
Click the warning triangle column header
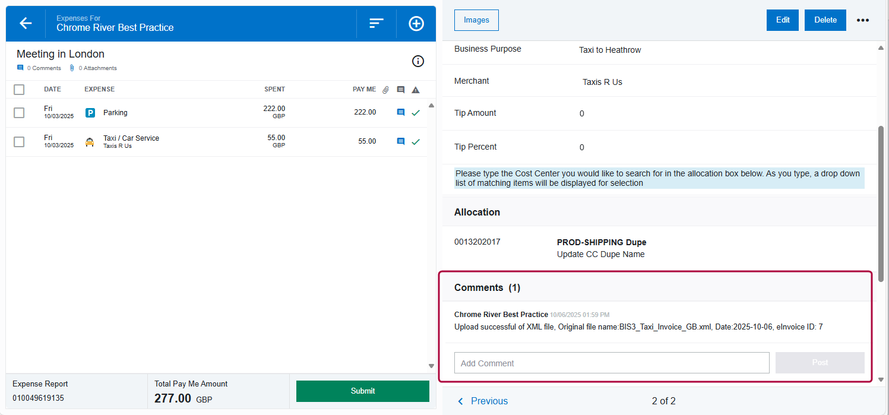[x=415, y=89]
